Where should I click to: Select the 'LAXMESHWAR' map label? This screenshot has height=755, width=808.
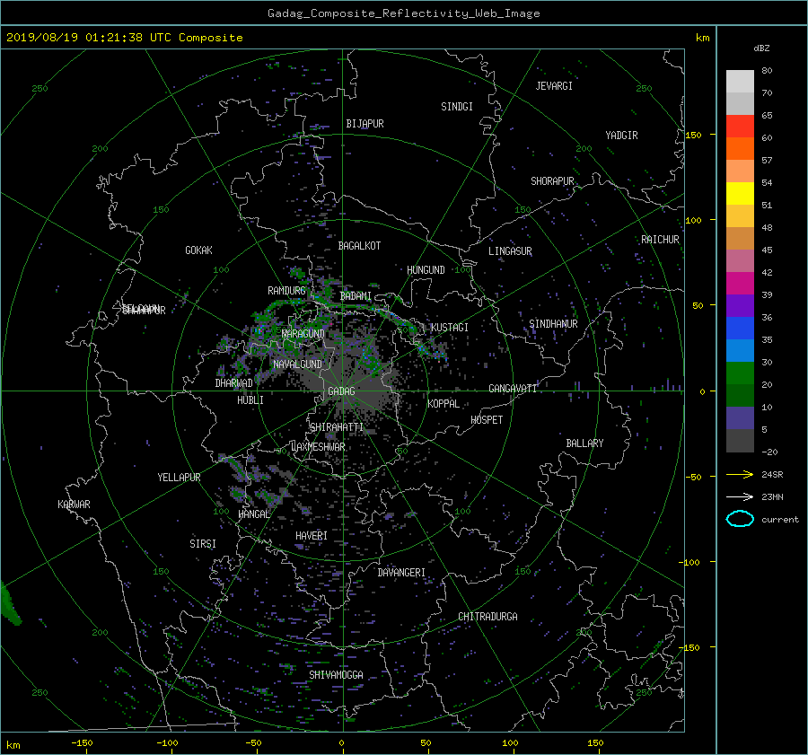click(x=318, y=447)
